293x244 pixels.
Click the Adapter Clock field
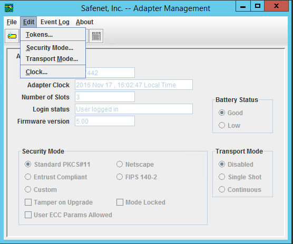tap(134, 85)
